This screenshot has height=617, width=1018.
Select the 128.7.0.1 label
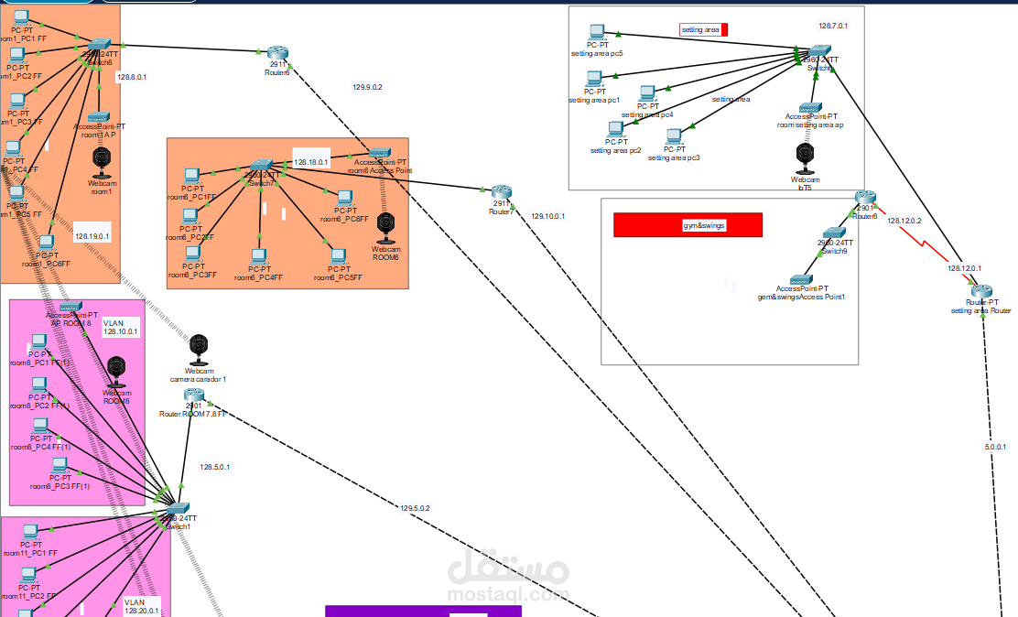coord(833,26)
